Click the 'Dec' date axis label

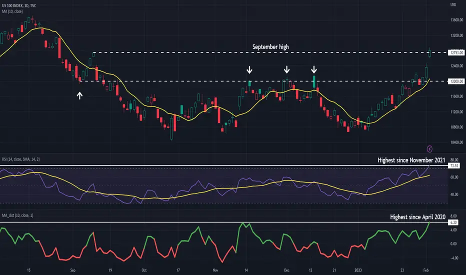coord(287,270)
